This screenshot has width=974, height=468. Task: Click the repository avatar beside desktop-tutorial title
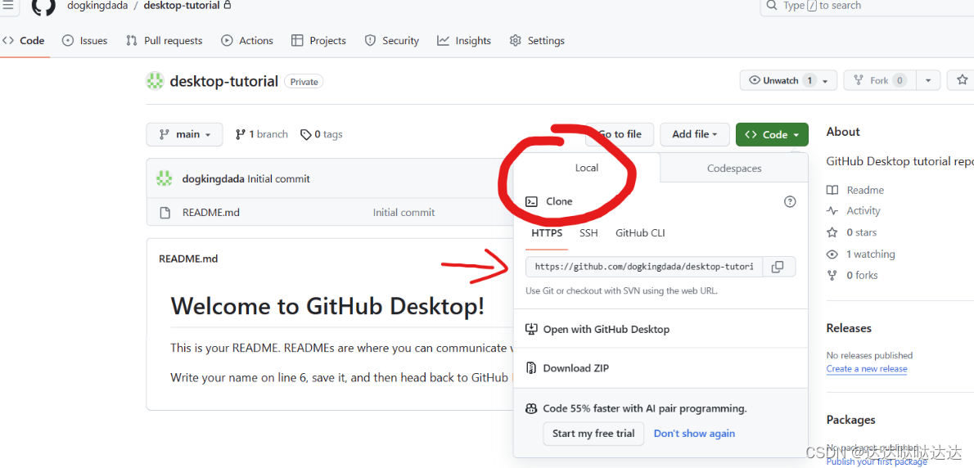tap(155, 81)
